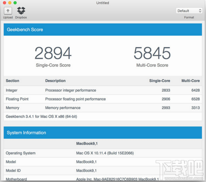This screenshot has width=206, height=182.
Task: Click the Single-Core Score label
Action: [53, 65]
